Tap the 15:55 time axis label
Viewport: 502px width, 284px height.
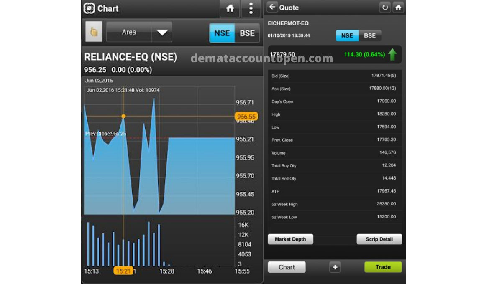[x=243, y=271]
